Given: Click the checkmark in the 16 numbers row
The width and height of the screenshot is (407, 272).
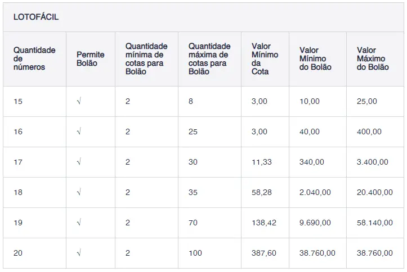Looking at the screenshot, I should click(79, 132).
